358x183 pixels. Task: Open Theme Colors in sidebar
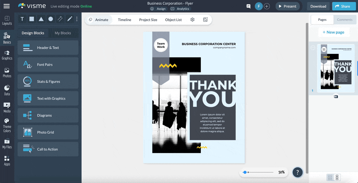click(x=7, y=124)
